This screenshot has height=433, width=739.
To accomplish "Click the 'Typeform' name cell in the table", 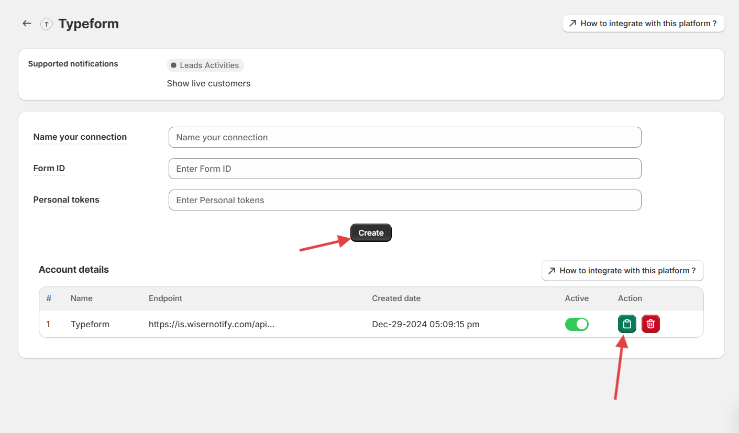I will 90,324.
